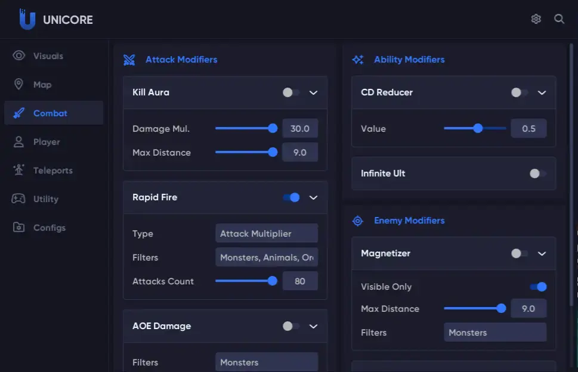The image size is (578, 372).
Task: Click the Attack Modifiers heading
Action: [181, 59]
